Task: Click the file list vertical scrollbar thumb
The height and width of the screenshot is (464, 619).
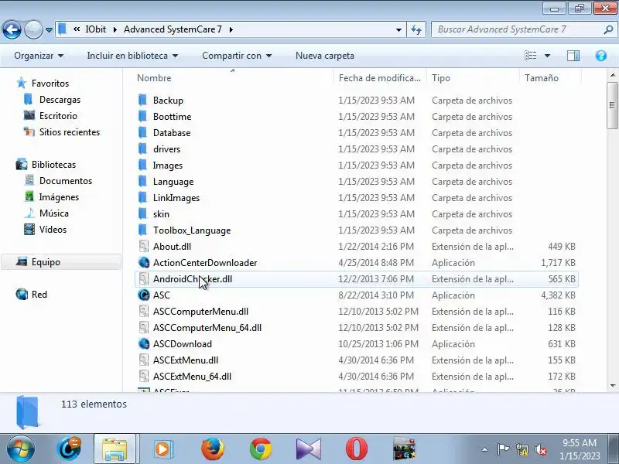Action: tap(612, 105)
